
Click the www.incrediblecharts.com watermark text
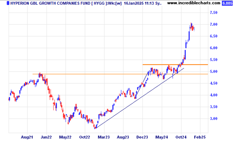pos(194,3)
